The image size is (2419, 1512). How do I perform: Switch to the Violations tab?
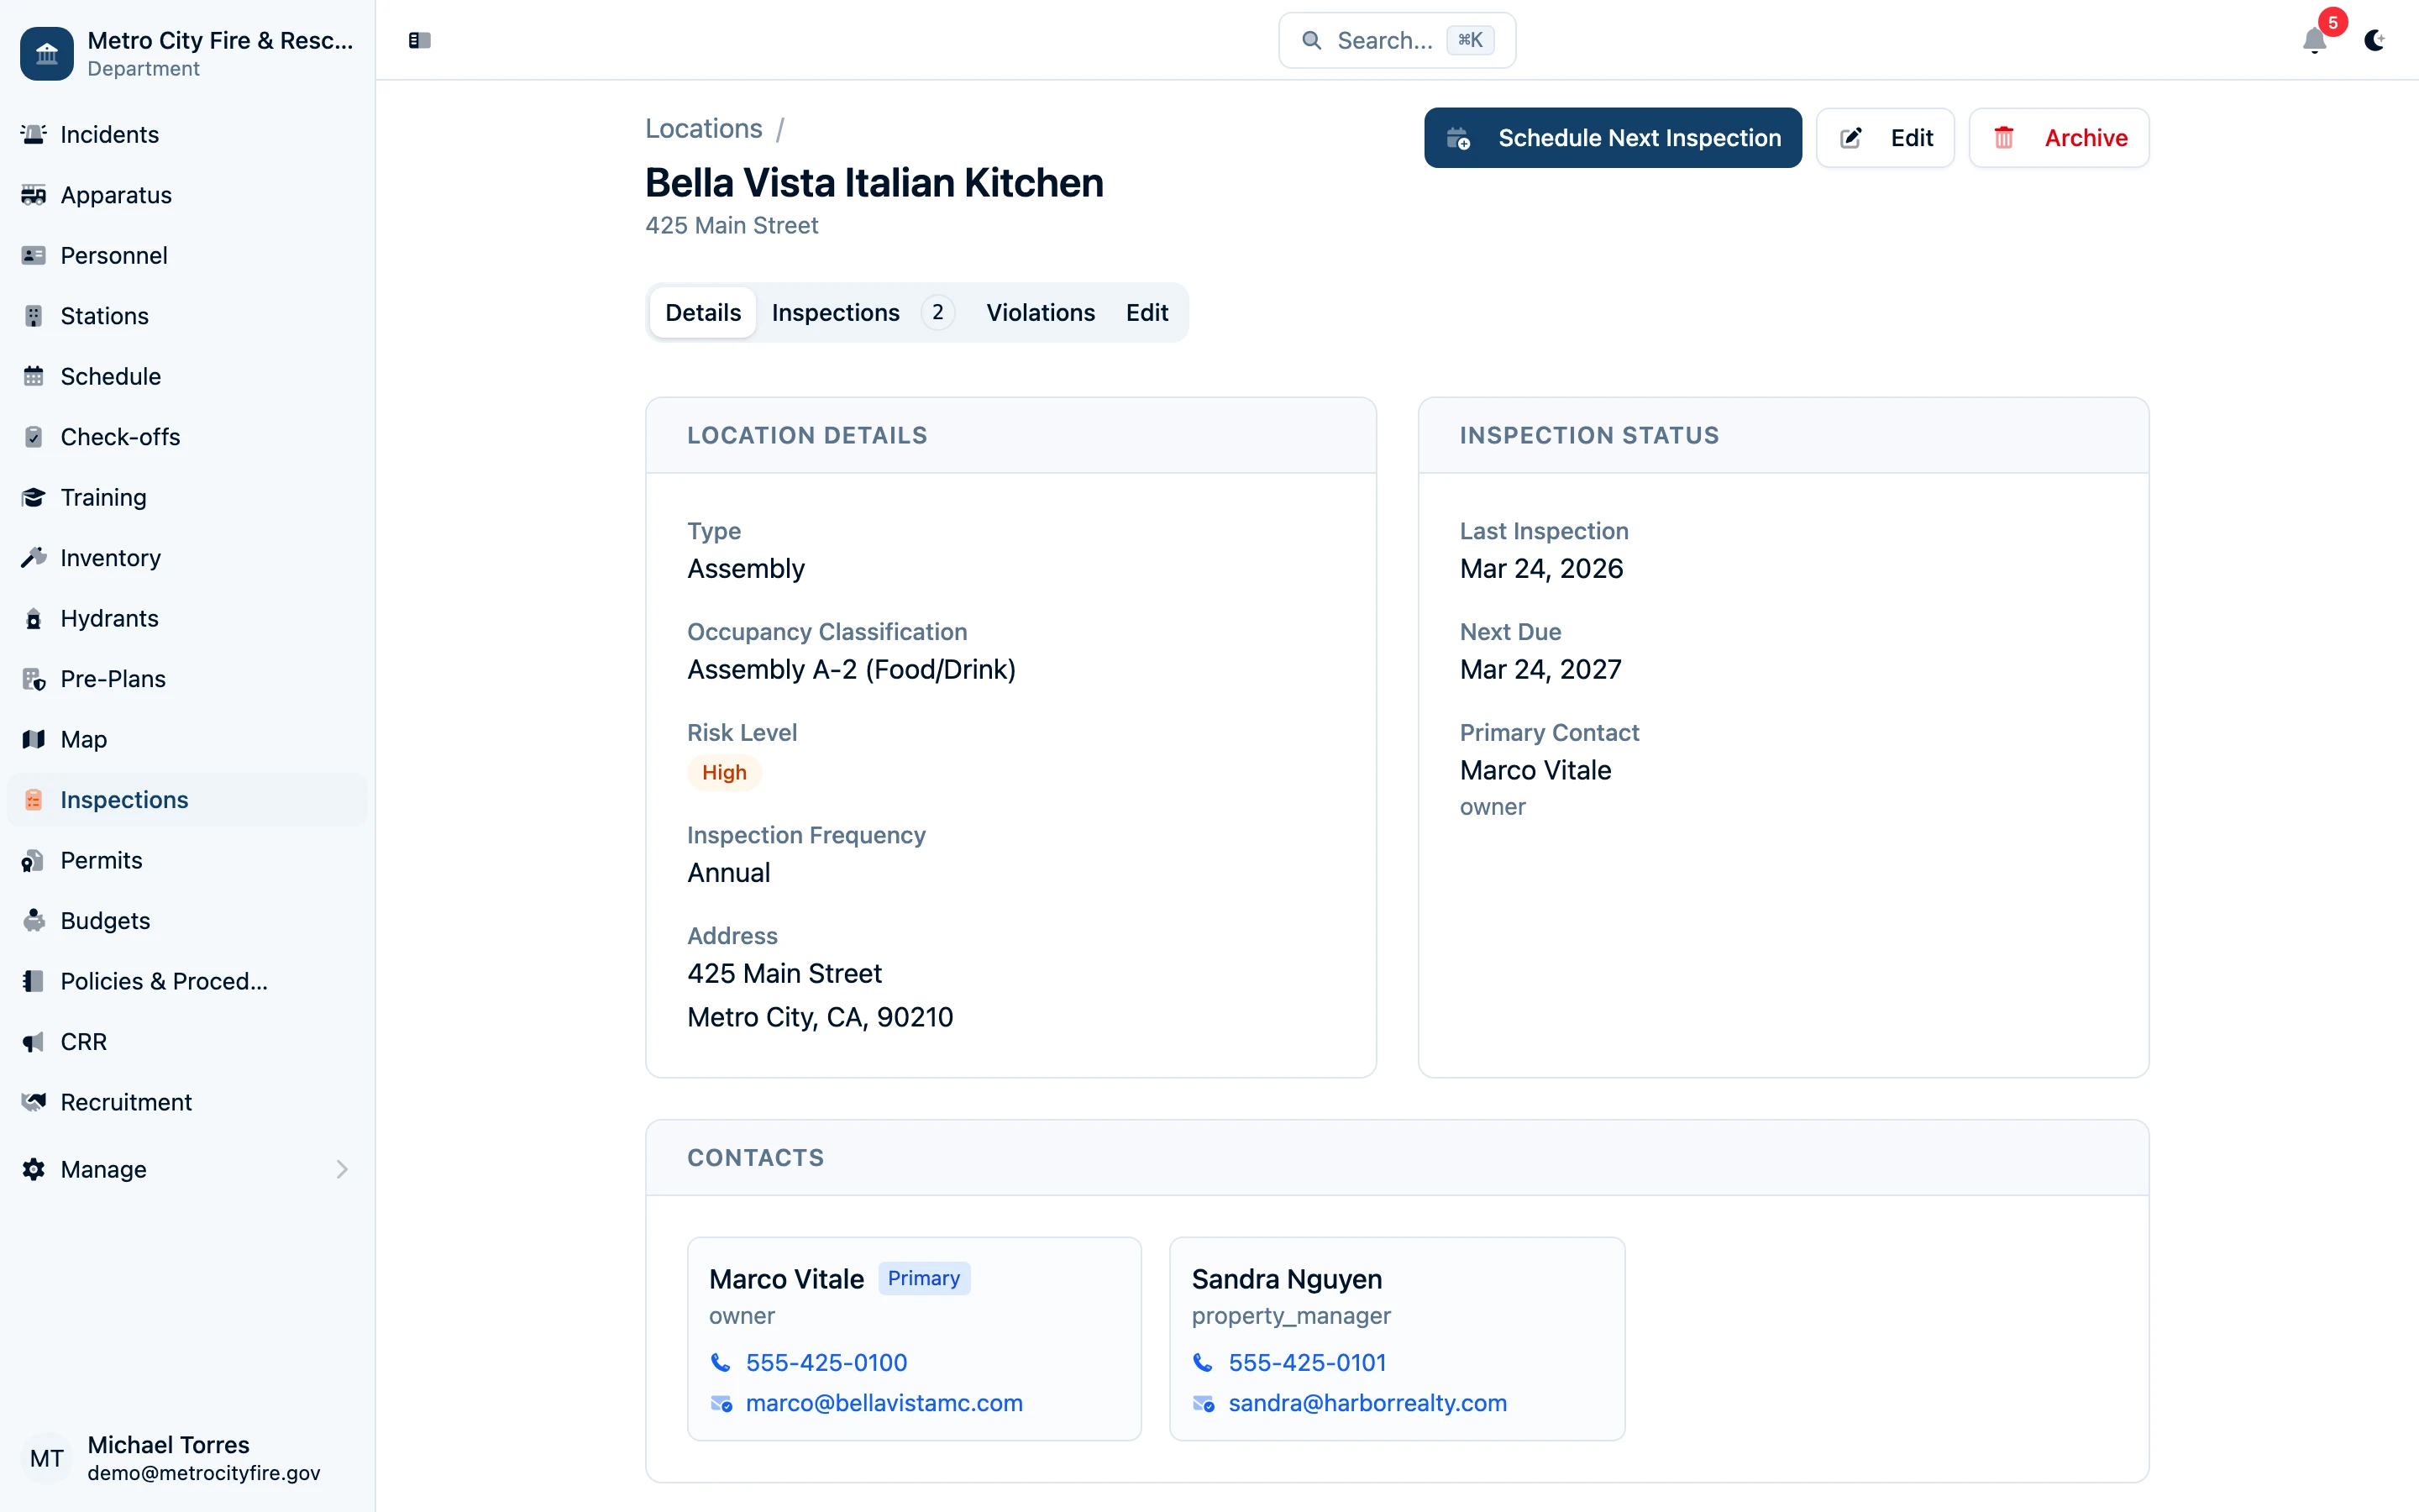1040,313
